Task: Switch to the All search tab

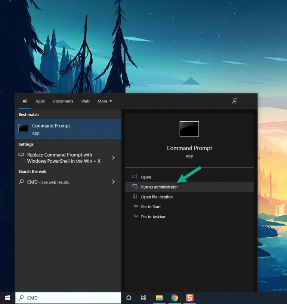Action: coord(25,101)
